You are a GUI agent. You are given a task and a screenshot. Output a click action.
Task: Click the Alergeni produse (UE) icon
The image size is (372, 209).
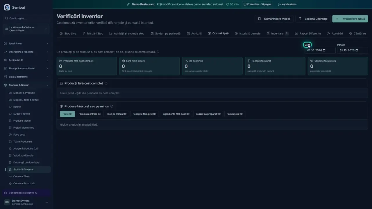click(x=10, y=149)
